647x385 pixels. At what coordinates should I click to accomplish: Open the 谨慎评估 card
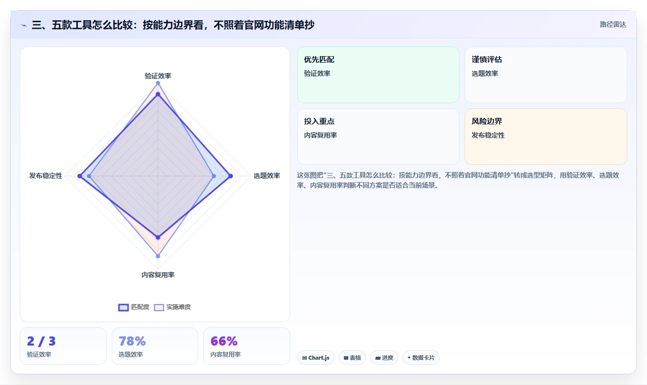coord(546,75)
